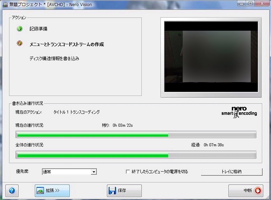Click the Nero Vision title bar app icon
Viewport: 271px width, 200px height.
click(5, 4)
